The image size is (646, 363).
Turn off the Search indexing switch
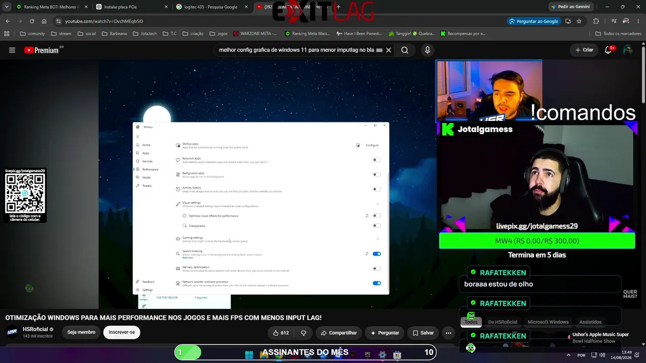376,254
